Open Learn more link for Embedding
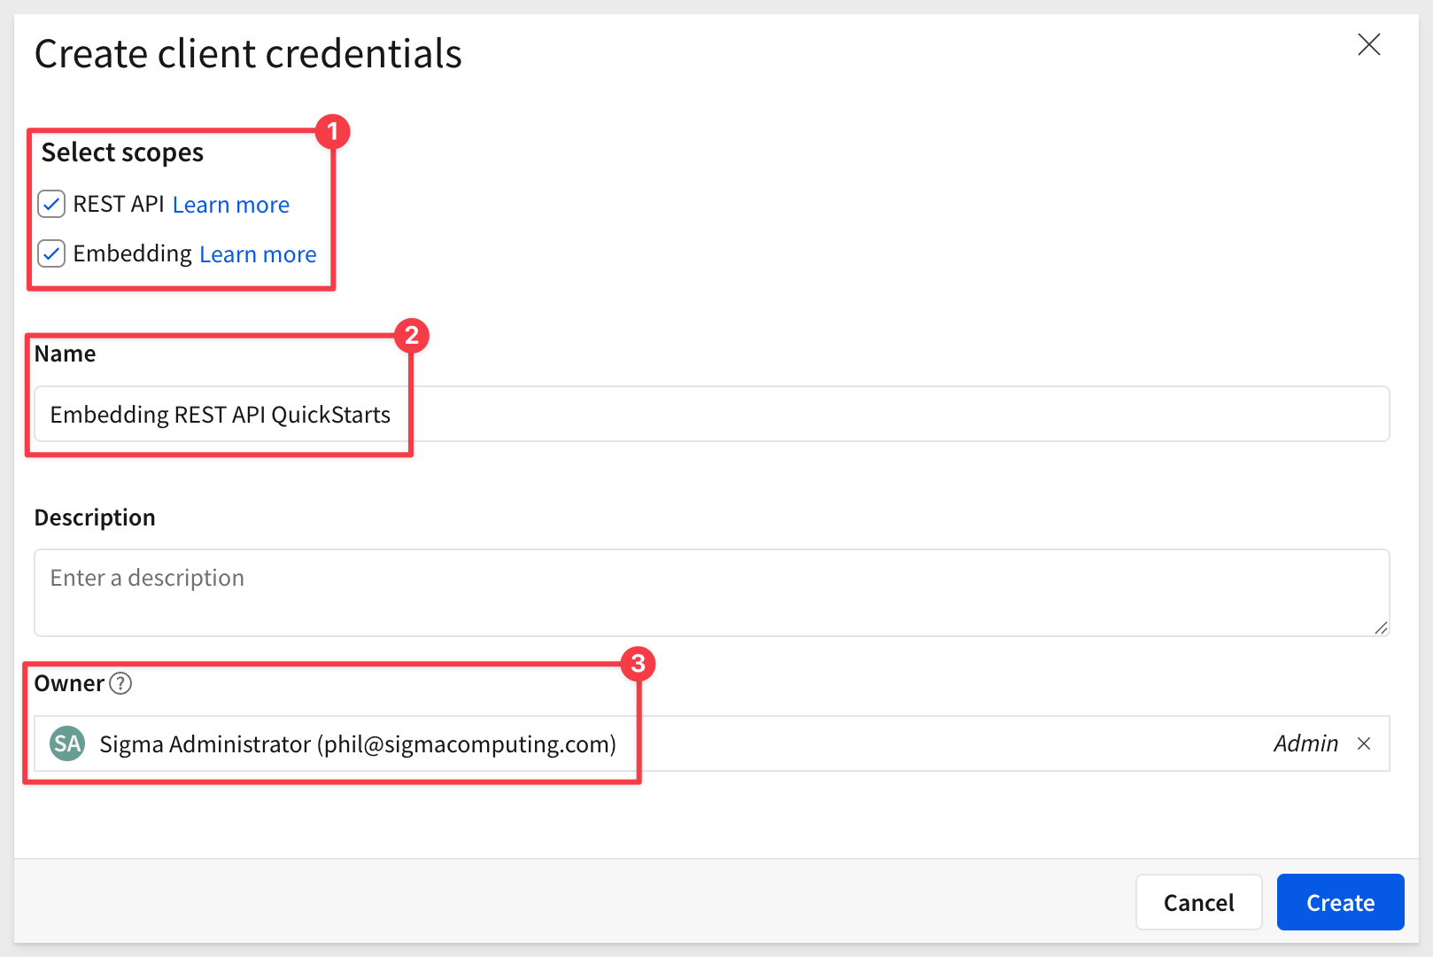 click(258, 254)
